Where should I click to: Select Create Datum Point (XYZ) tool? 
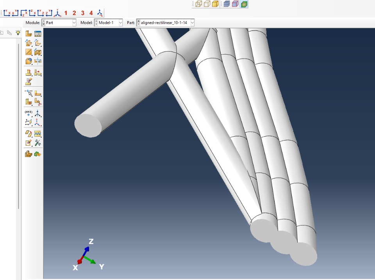pos(29,113)
